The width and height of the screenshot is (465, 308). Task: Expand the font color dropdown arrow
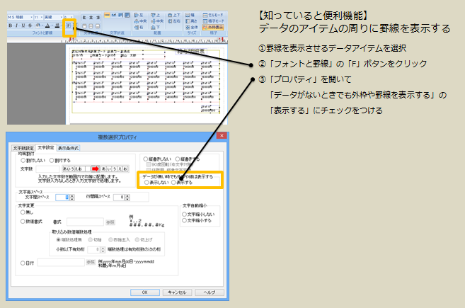[x=52, y=25]
